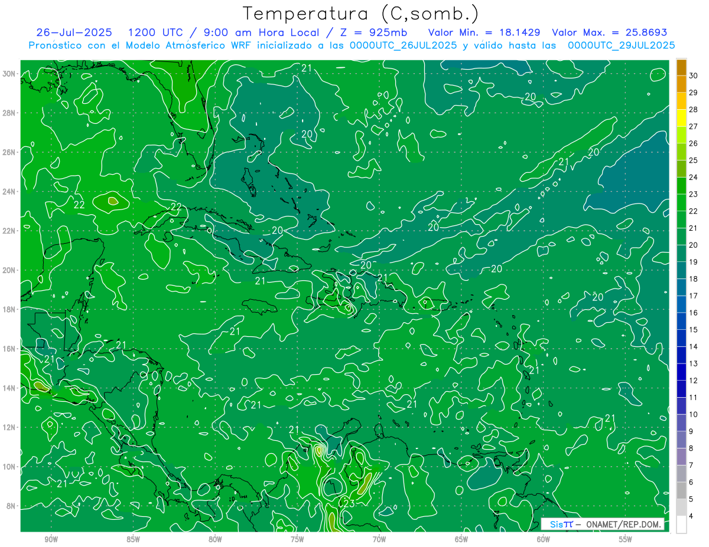
Task: Click the '8N' latitude axis label
Action: [12, 506]
